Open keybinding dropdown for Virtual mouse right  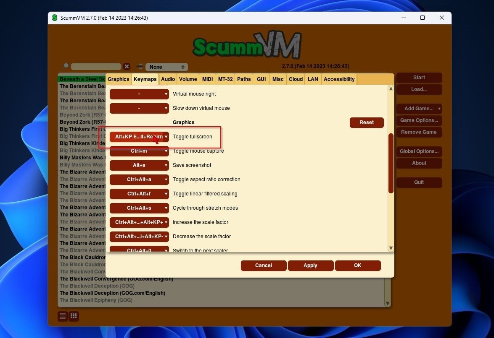pyautogui.click(x=139, y=94)
